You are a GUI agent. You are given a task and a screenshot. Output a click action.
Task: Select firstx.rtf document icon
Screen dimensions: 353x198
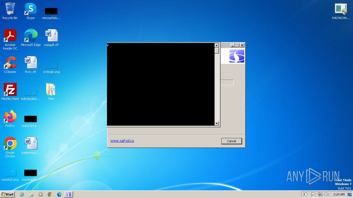30,65
